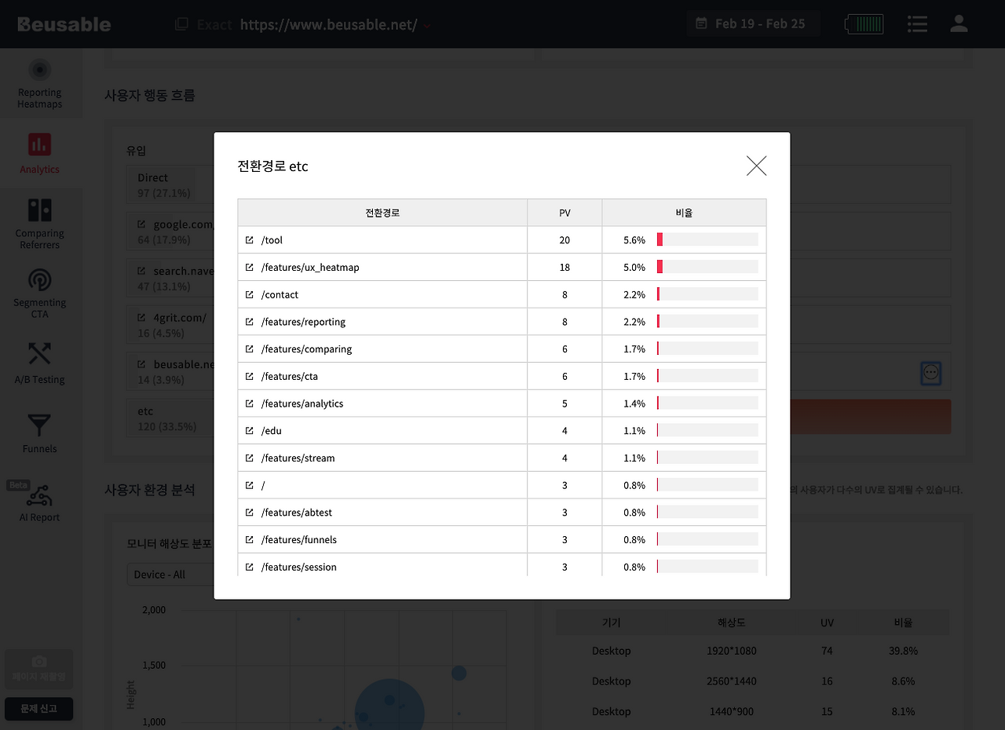The width and height of the screenshot is (1005, 730).
Task: Select the search.naver referrer item
Action: point(170,278)
